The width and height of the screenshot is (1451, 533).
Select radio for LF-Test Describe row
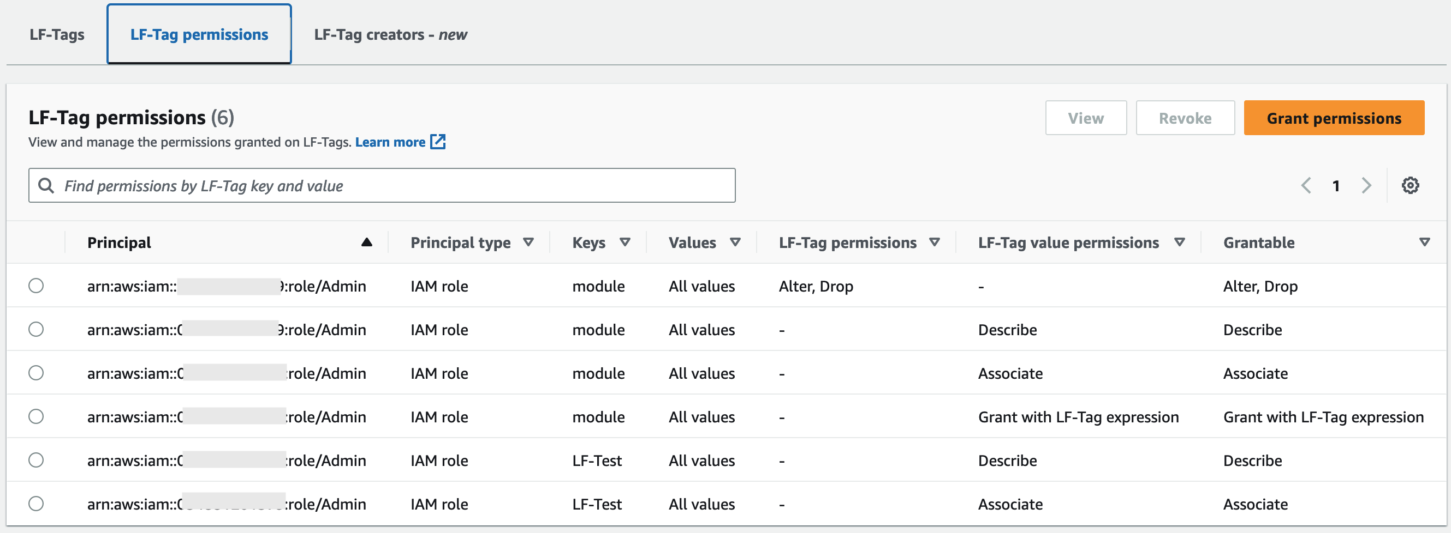click(36, 460)
